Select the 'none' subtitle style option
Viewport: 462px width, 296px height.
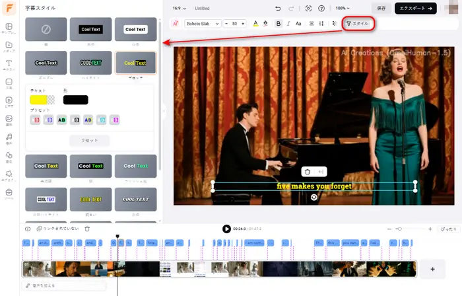pyautogui.click(x=46, y=28)
